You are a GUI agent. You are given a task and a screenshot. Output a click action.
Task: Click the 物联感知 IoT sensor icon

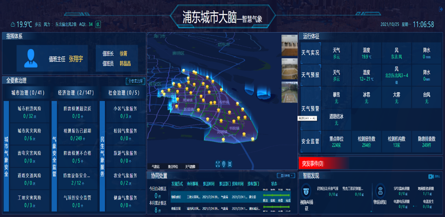click(x=381, y=191)
